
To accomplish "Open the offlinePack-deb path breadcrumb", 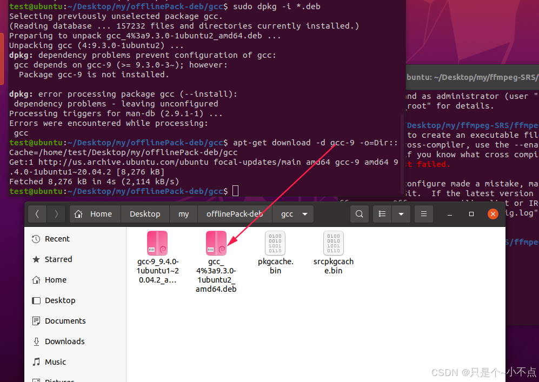I will coord(235,214).
